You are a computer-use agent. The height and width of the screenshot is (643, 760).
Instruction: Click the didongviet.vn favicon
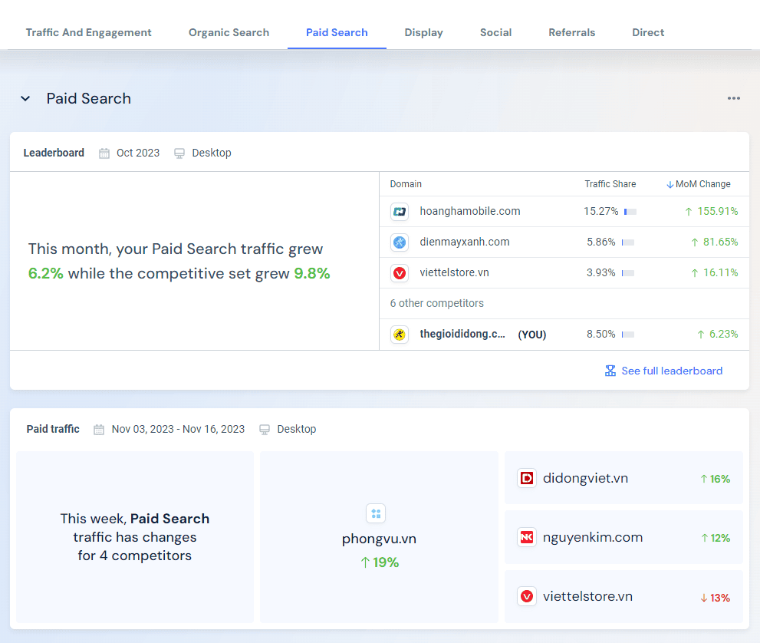click(527, 478)
